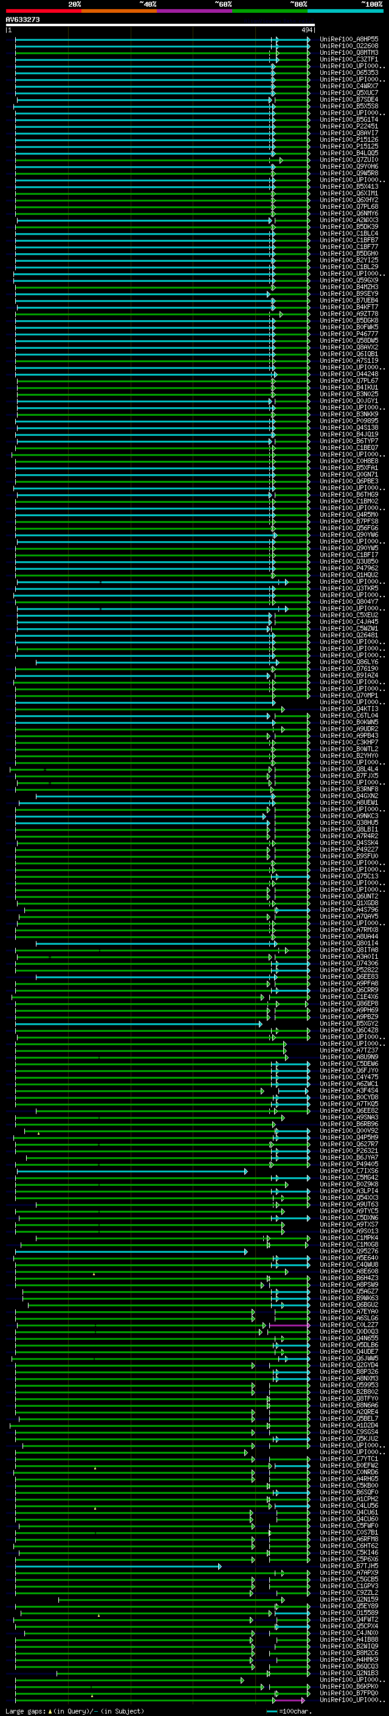This screenshot has width=389, height=1716.
Task: Open hit UniRef100_O22608
Action: [x=349, y=46]
